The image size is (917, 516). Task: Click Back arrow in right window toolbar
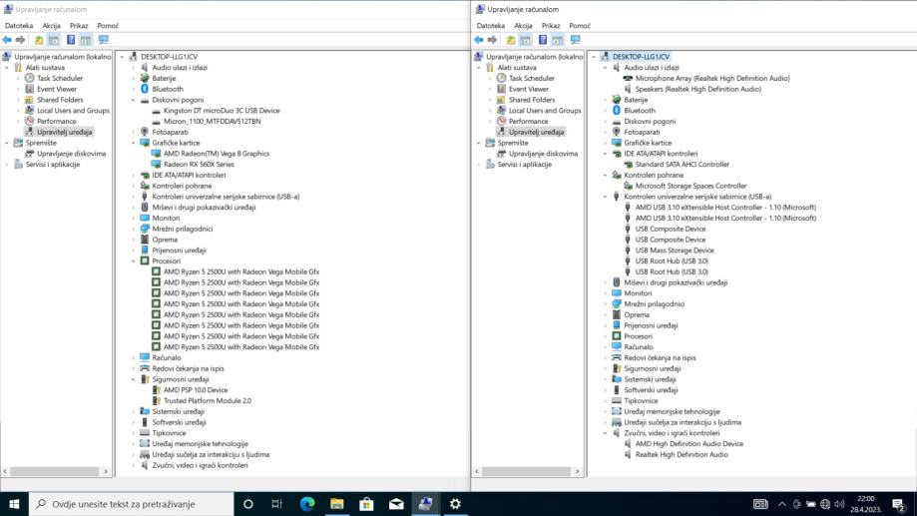tap(479, 40)
